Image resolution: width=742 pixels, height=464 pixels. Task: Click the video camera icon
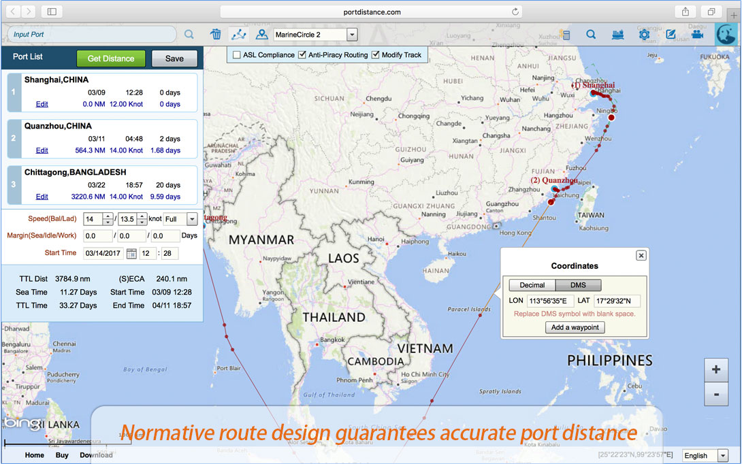pyautogui.click(x=697, y=35)
